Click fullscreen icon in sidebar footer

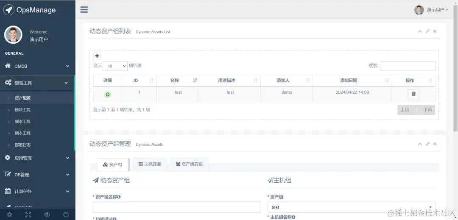(28, 215)
